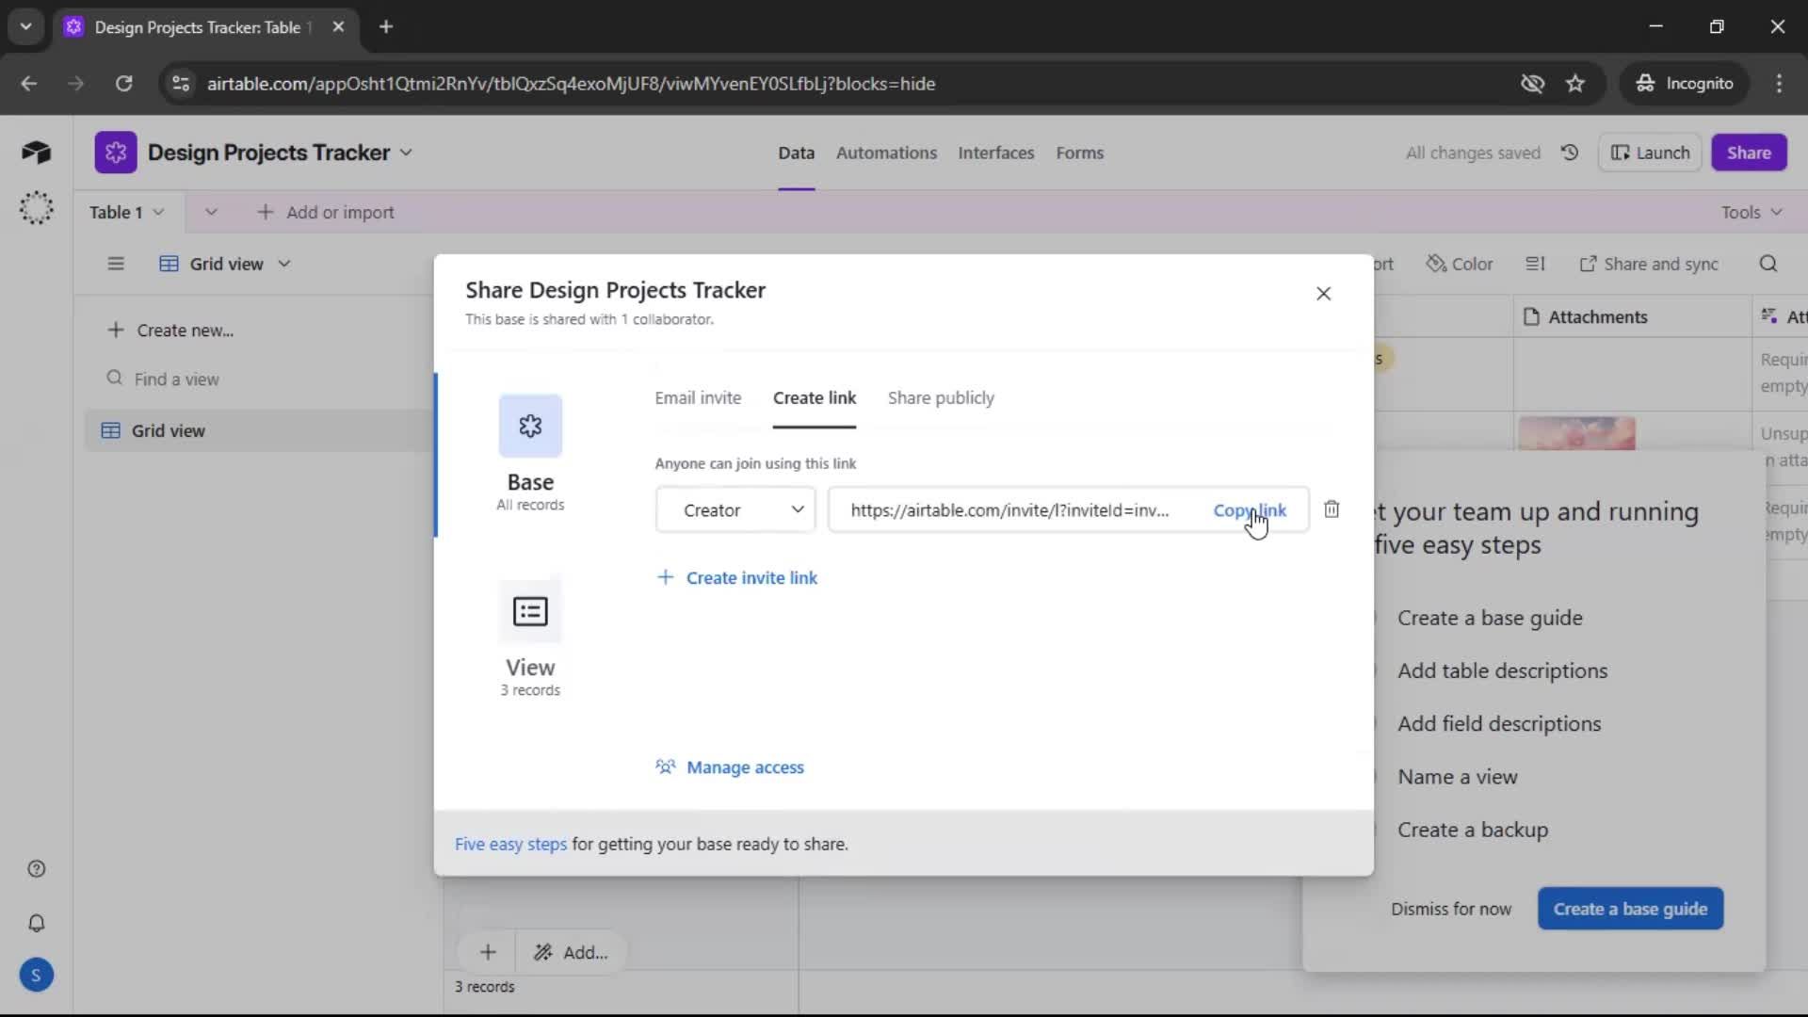Close the Share dialog
Viewport: 1808px width, 1017px height.
pyautogui.click(x=1323, y=294)
